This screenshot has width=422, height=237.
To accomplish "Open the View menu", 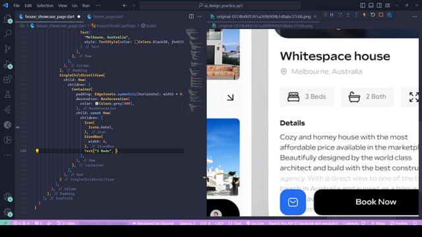I will pyautogui.click(x=63, y=5).
